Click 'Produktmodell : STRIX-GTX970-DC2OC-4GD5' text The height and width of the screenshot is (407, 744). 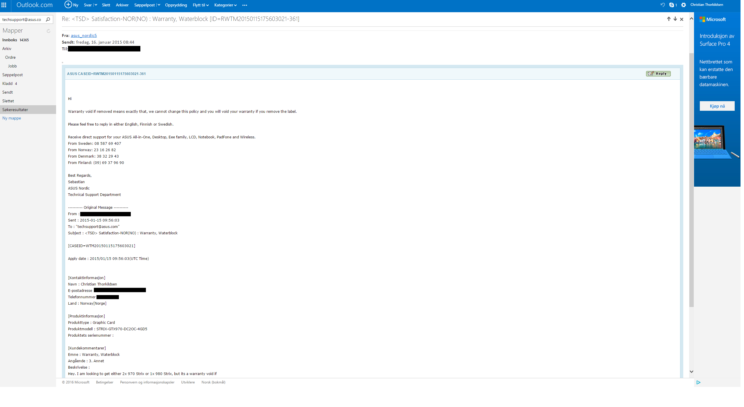coord(108,329)
